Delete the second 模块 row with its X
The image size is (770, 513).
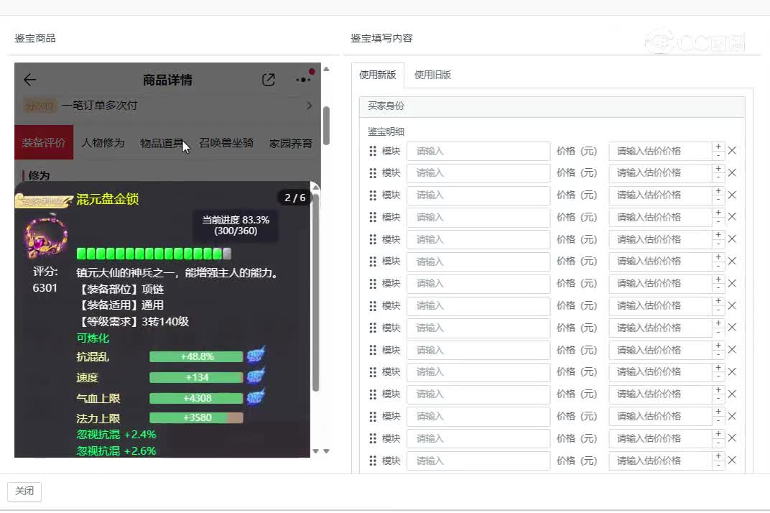point(732,173)
